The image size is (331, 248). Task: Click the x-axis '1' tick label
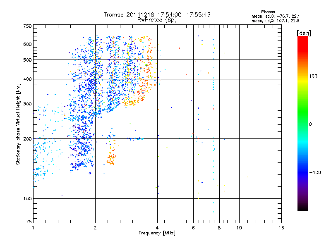33,228
